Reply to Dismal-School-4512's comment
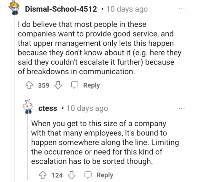 pos(86,85)
